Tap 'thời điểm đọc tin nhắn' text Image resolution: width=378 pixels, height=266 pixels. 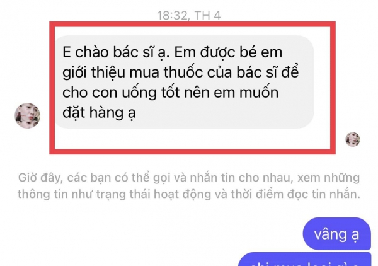tap(295, 194)
